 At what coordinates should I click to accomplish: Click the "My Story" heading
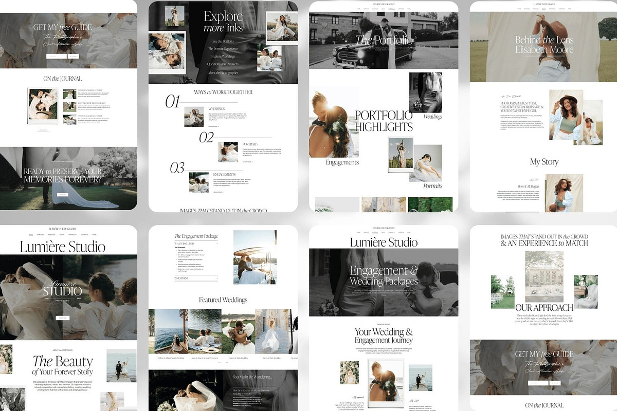click(x=544, y=162)
